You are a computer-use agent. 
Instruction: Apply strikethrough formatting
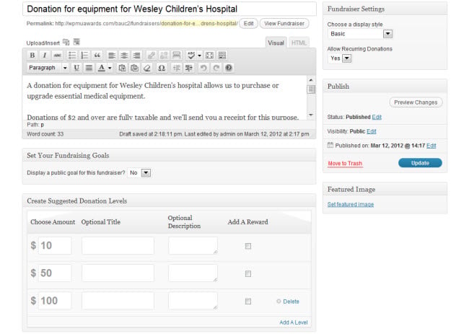click(57, 56)
